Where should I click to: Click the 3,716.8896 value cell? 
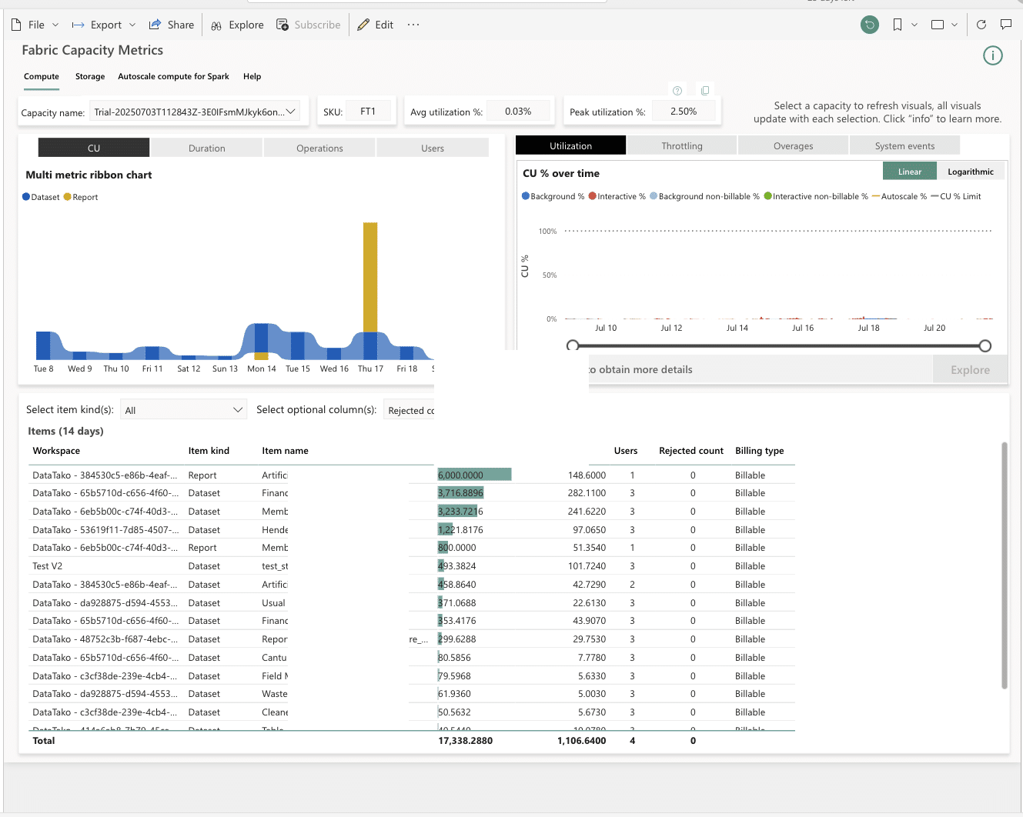pyautogui.click(x=461, y=492)
